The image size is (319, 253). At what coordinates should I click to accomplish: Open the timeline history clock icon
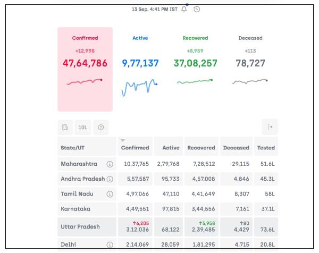197,10
